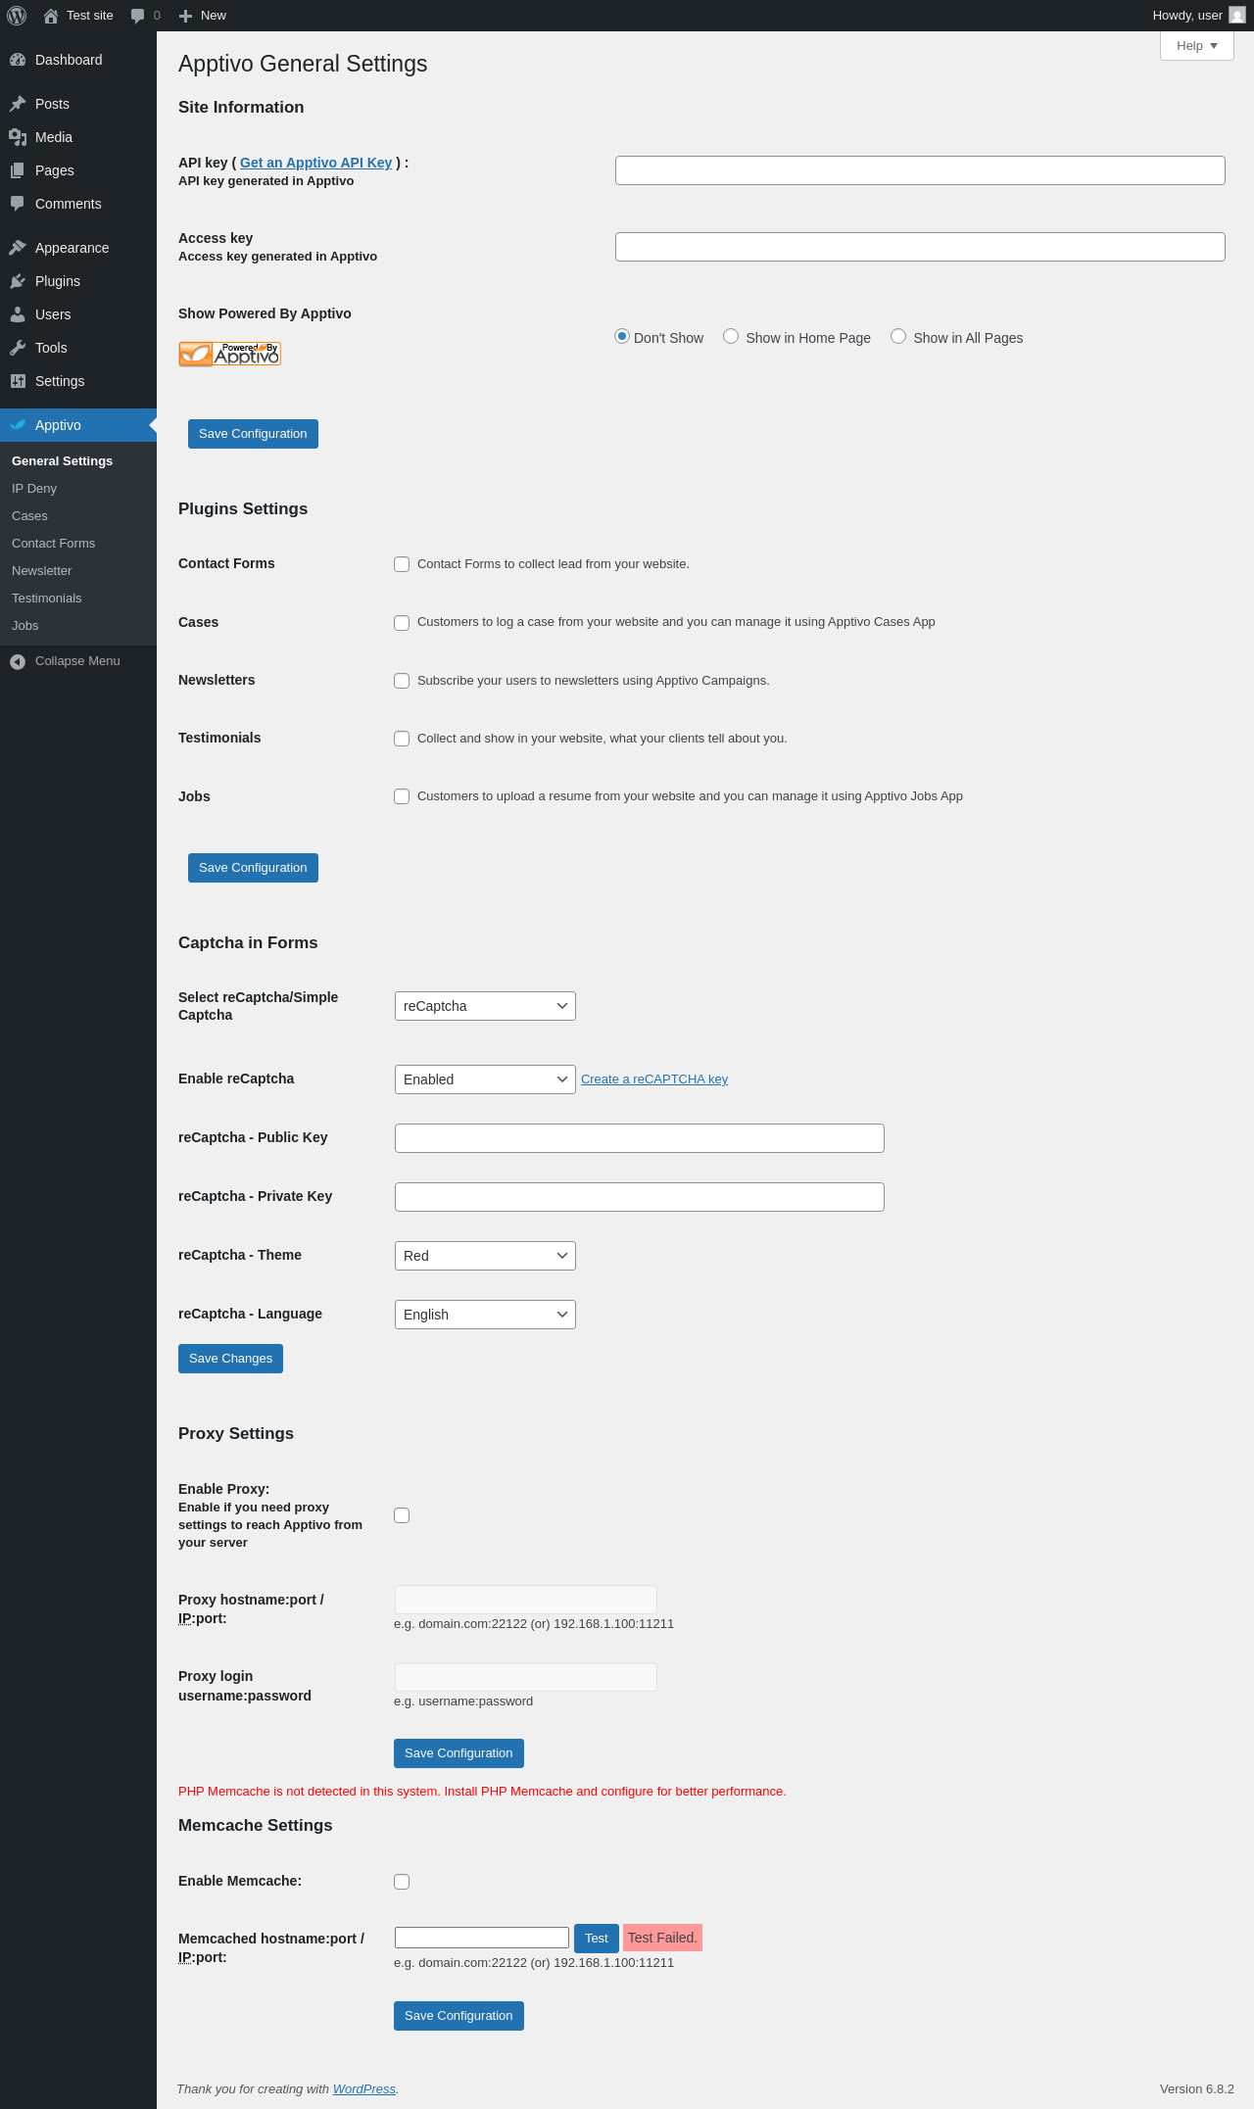This screenshot has height=2109, width=1254.
Task: Click the Powered By Apptivo logo image
Action: (230, 354)
